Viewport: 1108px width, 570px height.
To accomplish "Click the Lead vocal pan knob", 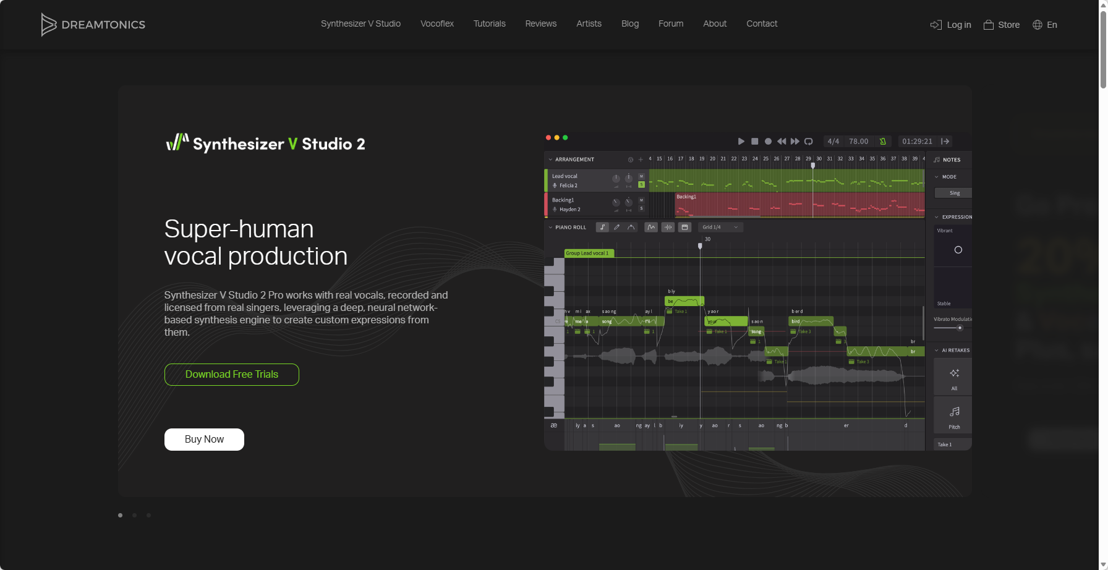I will tap(628, 178).
